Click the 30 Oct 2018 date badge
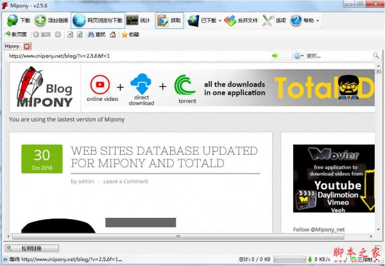385x266 pixels. tap(42, 159)
